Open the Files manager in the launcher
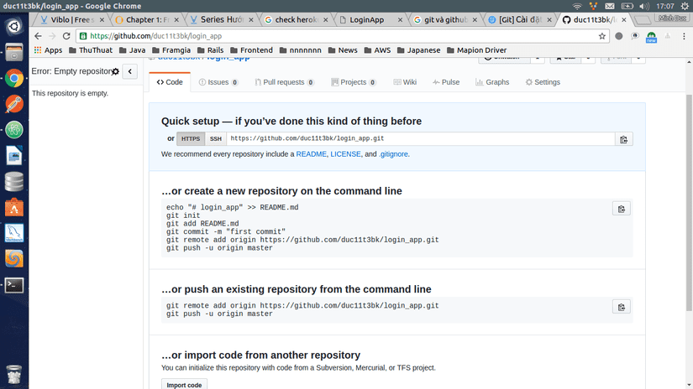 pos(14,53)
